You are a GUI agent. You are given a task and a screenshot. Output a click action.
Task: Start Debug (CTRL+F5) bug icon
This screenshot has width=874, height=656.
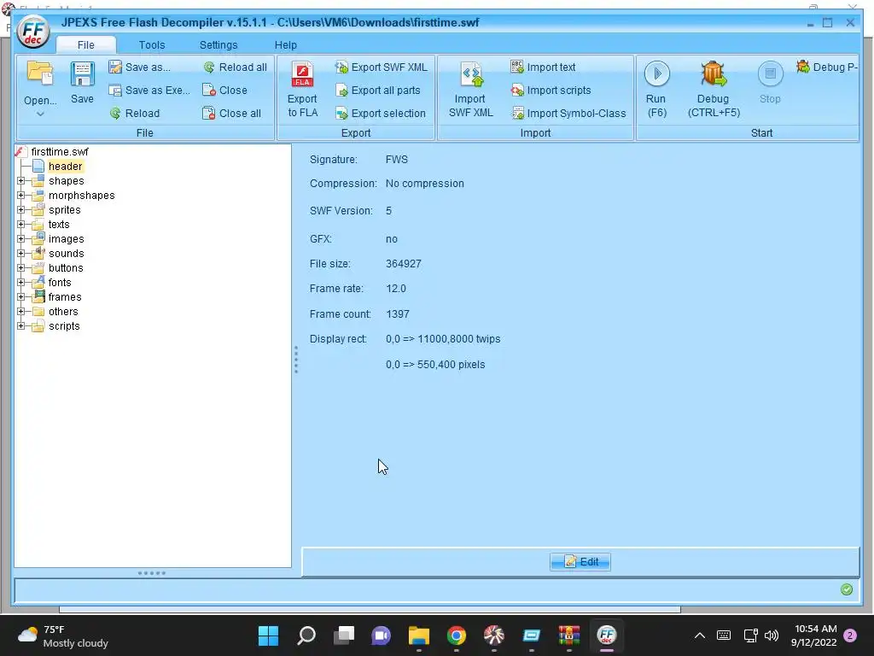714,74
